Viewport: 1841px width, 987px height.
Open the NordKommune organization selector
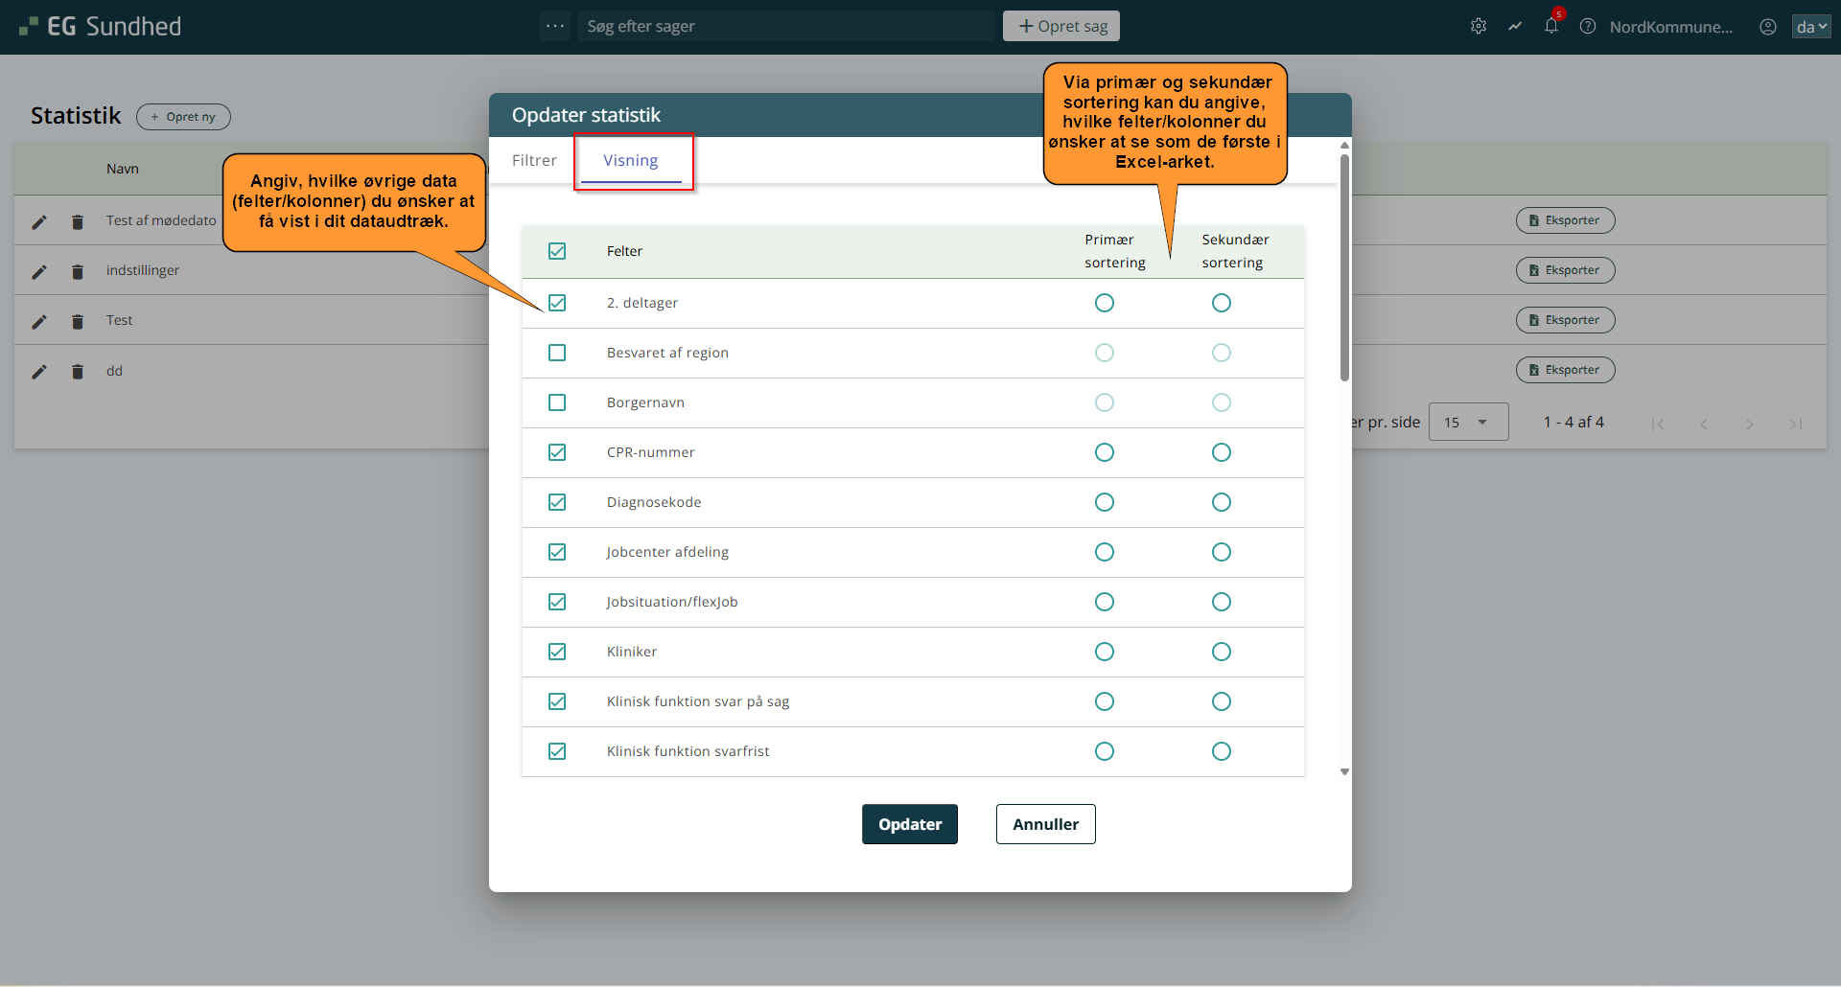point(1670,27)
